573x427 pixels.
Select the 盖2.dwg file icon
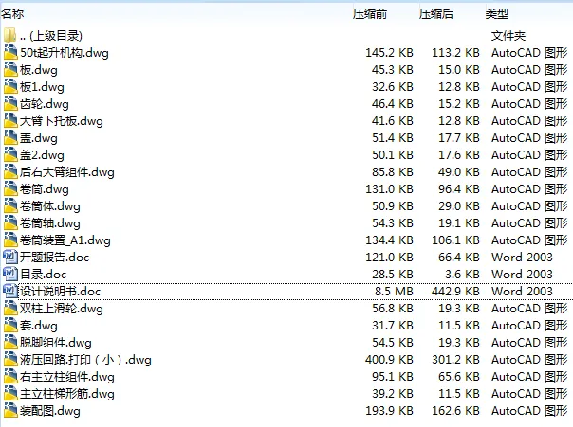[10, 155]
